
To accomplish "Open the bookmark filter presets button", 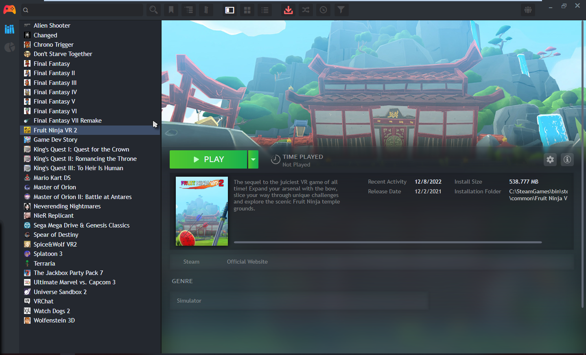I will coord(171,10).
